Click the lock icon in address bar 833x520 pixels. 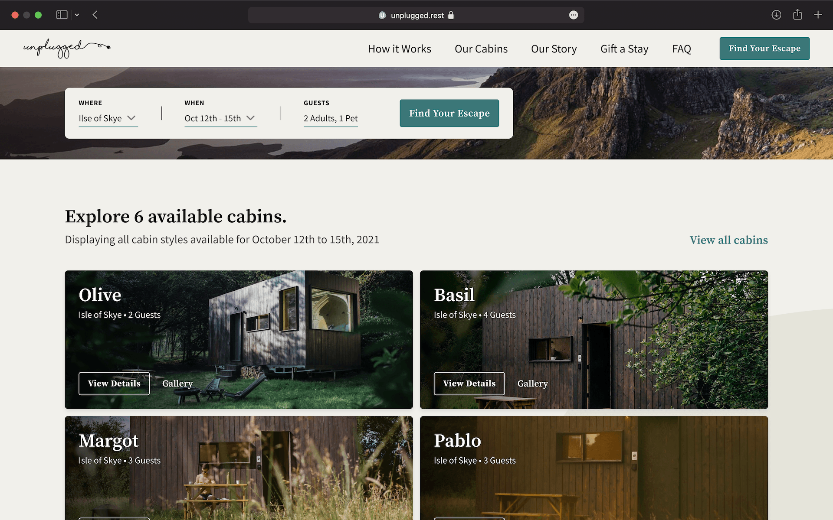pos(451,15)
